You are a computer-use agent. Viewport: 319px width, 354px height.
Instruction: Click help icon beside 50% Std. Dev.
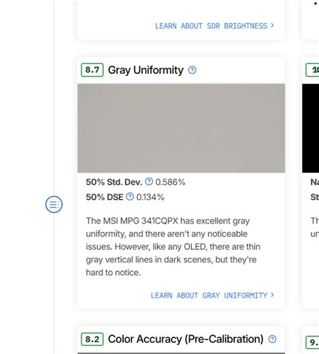149,181
